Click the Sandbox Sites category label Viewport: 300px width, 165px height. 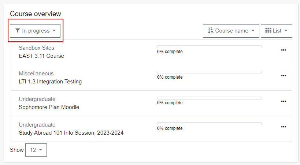[36, 48]
